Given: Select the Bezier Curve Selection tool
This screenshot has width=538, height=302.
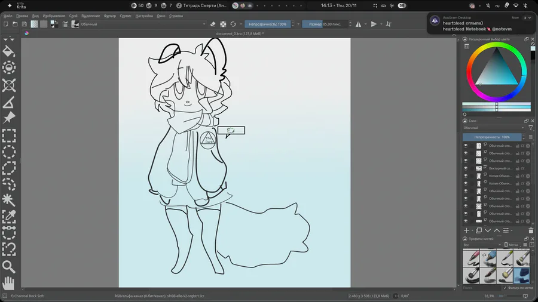Looking at the screenshot, I should coord(8,232).
